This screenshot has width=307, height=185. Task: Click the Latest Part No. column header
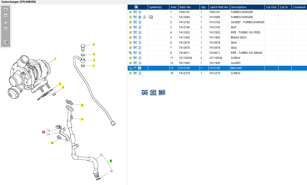point(219,7)
